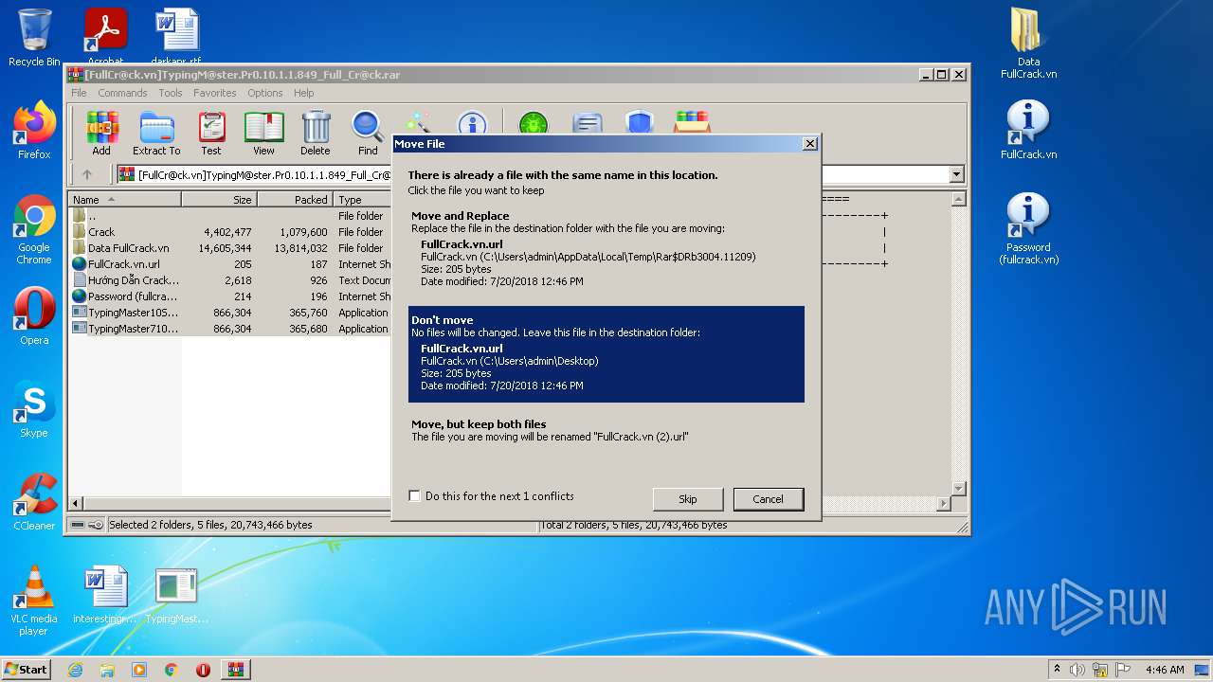Image resolution: width=1213 pixels, height=682 pixels.
Task: Select the CCleaner desktop shortcut
Action: pos(34,502)
